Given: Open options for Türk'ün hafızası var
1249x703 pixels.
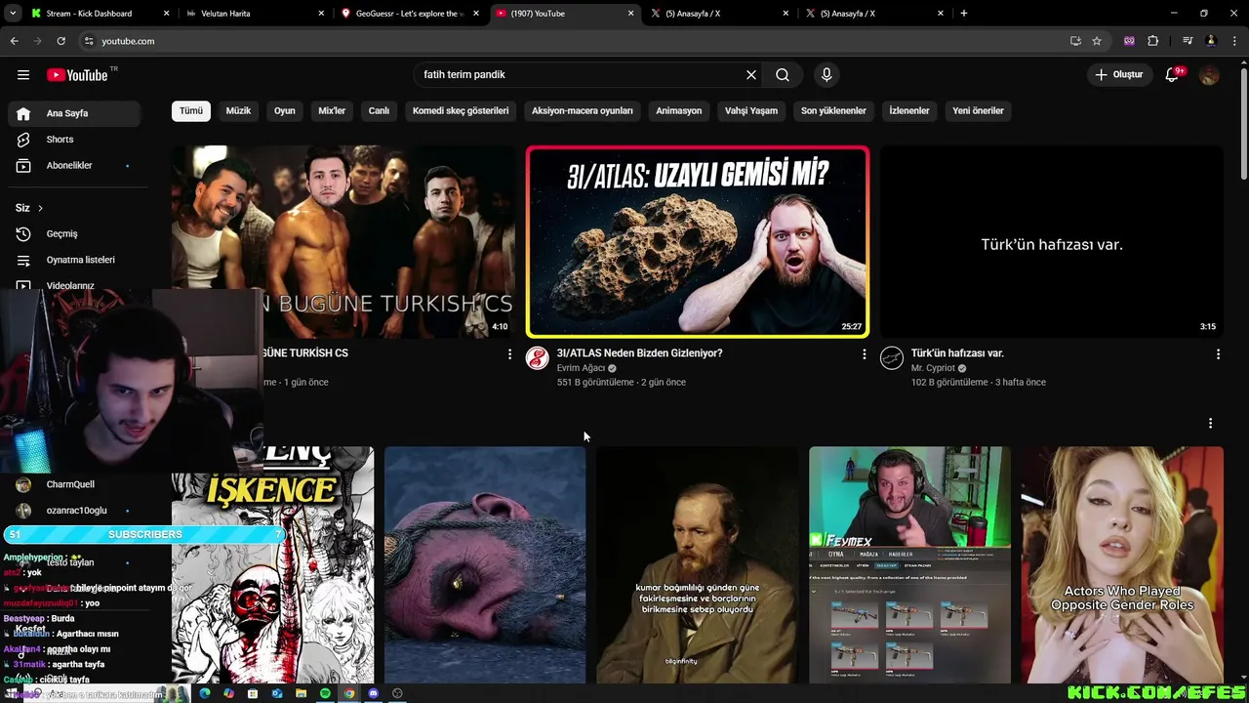Looking at the screenshot, I should pyautogui.click(x=1218, y=354).
